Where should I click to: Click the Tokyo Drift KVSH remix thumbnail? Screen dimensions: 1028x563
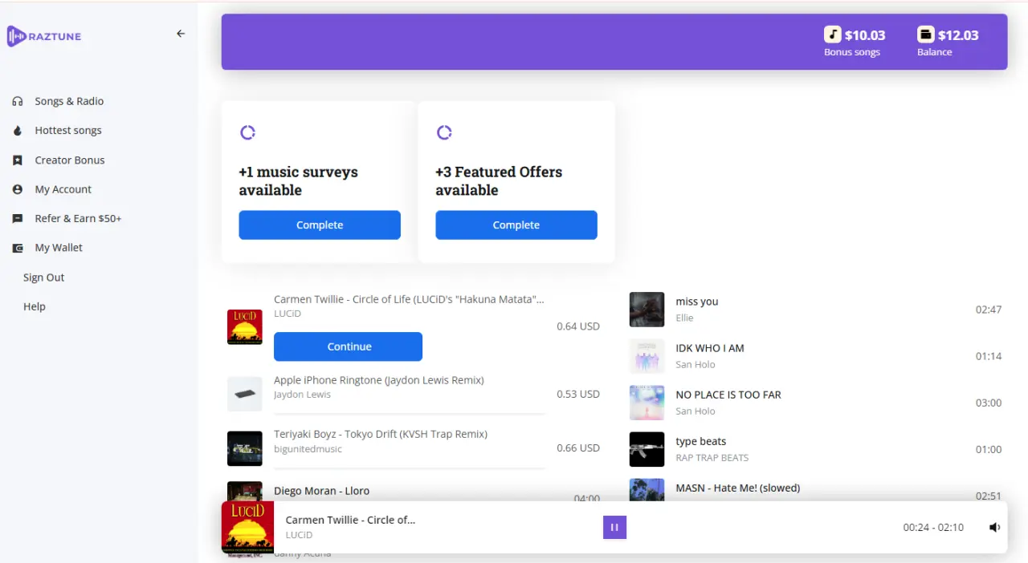point(245,448)
